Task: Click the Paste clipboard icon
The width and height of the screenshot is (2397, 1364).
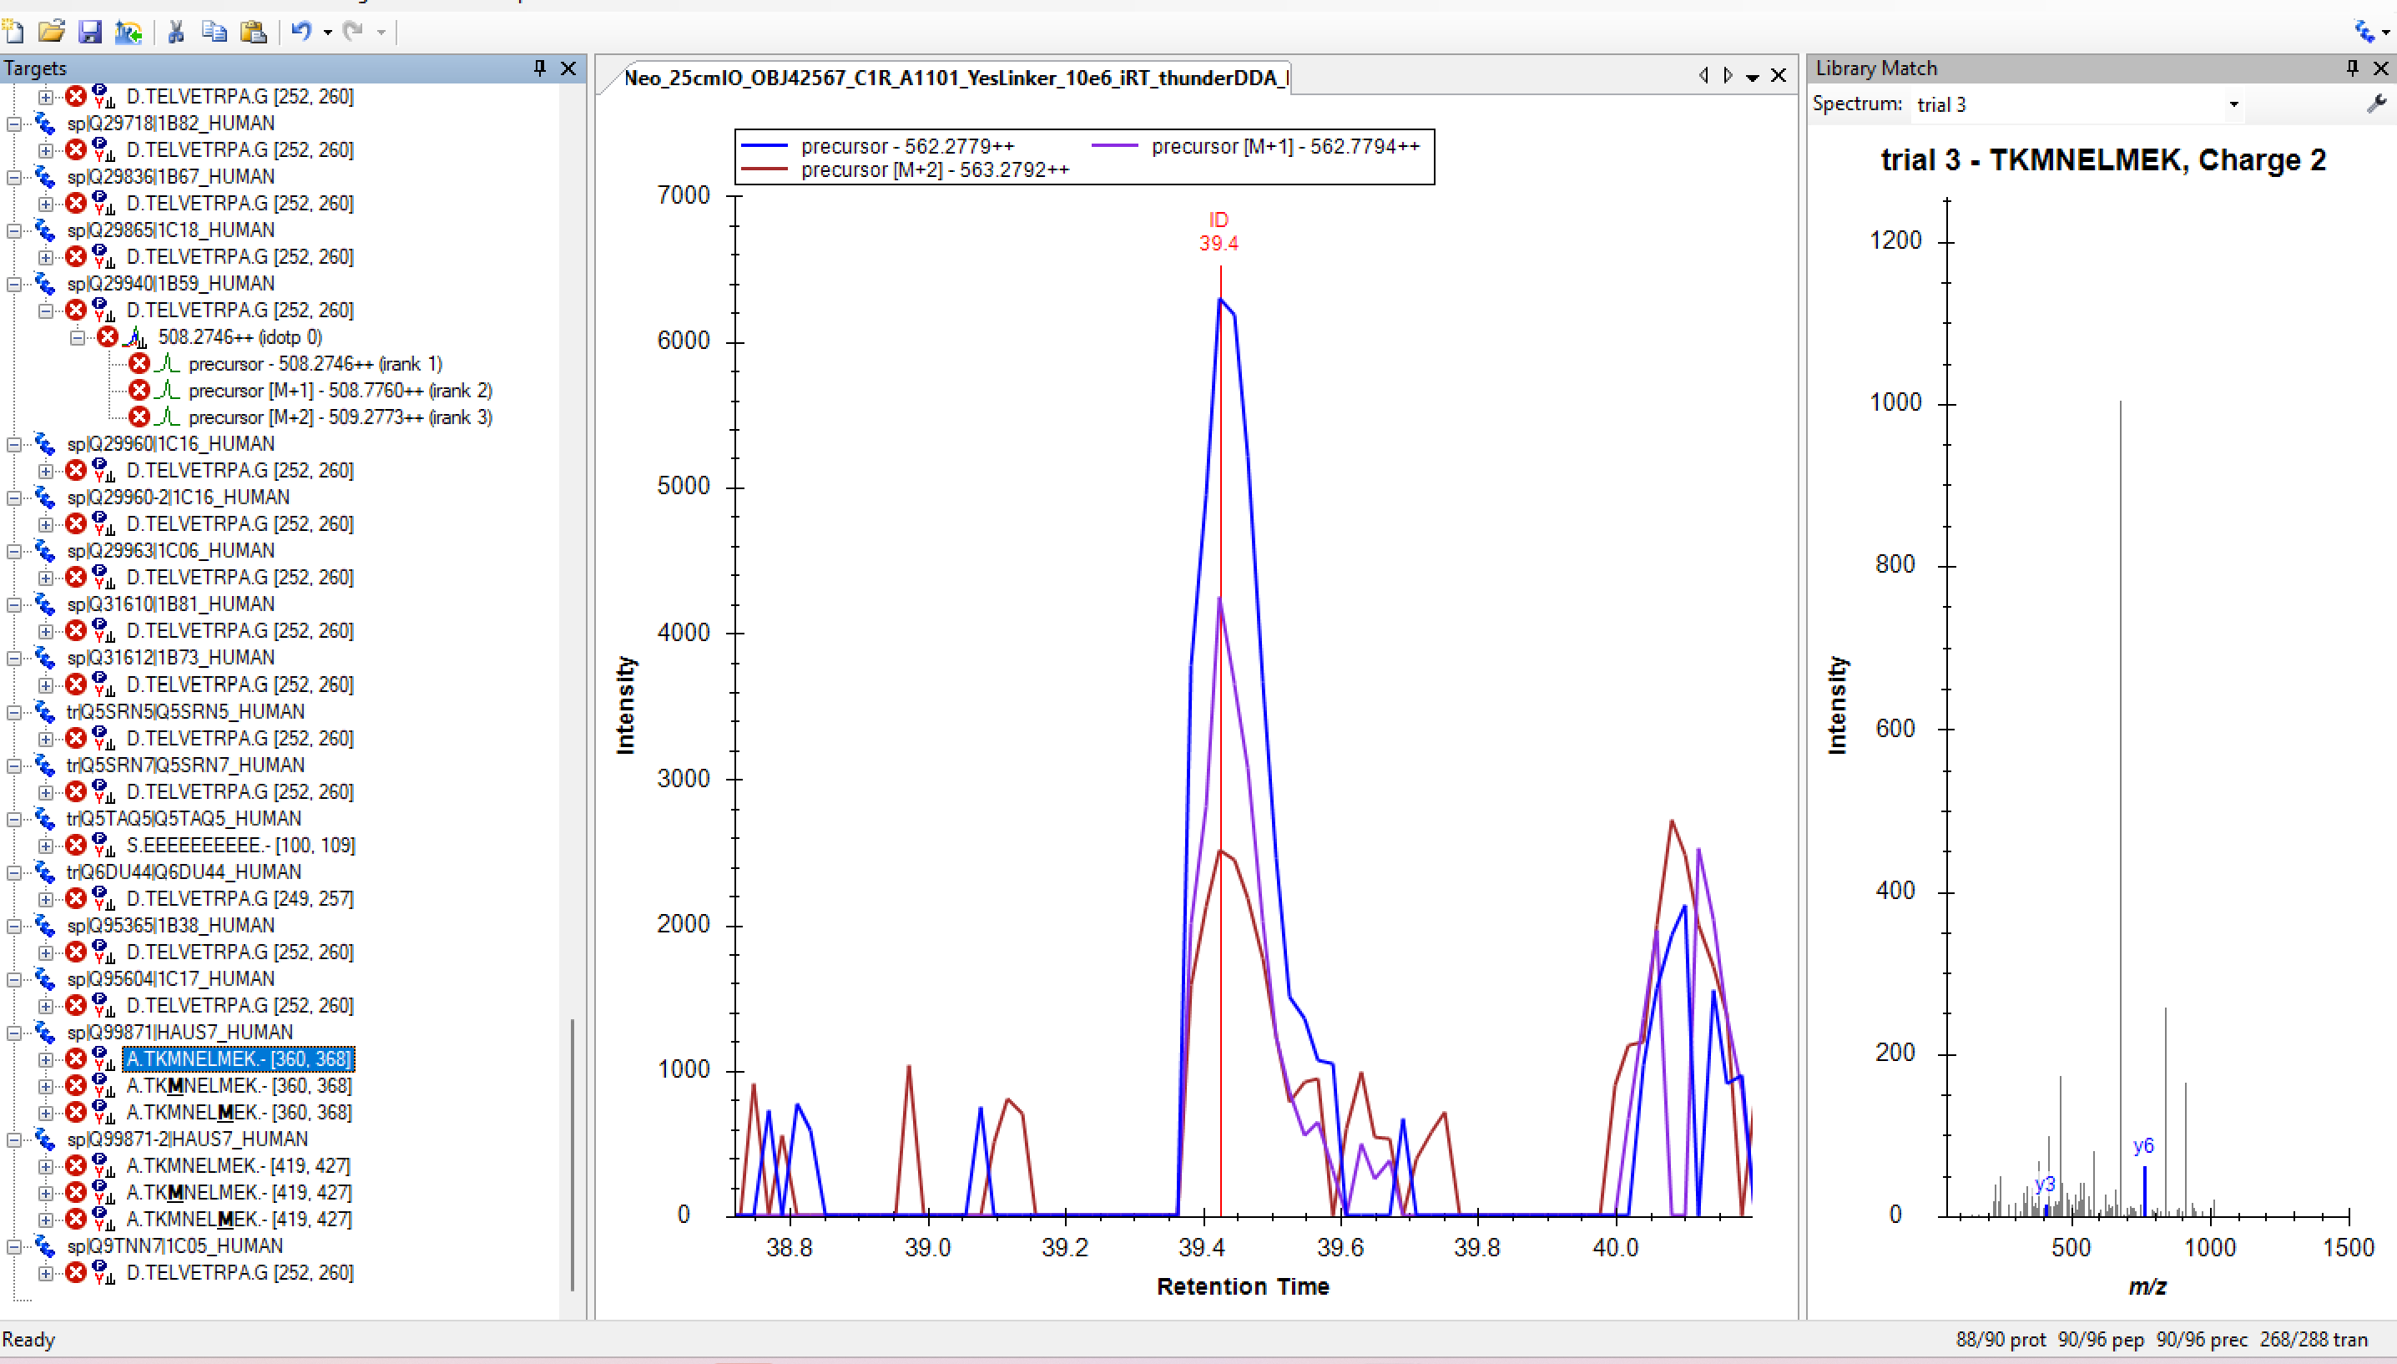Action: tap(253, 33)
